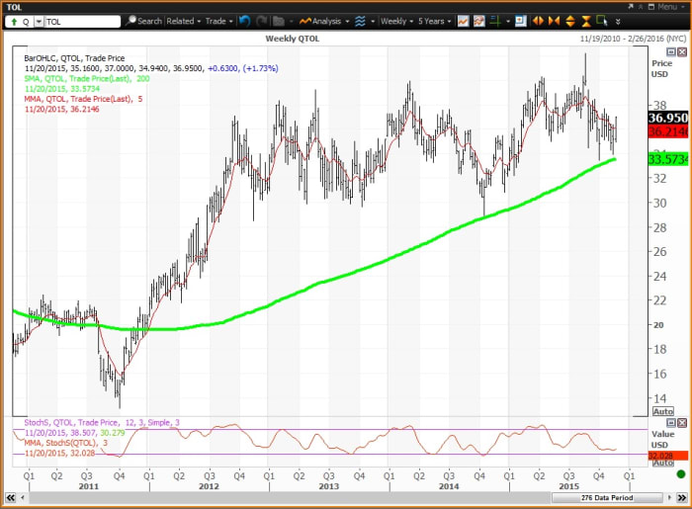Click the horizontal compress arrows icon

coord(553,20)
